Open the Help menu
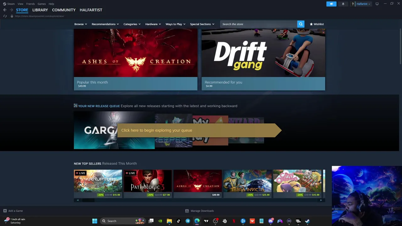 51,4
